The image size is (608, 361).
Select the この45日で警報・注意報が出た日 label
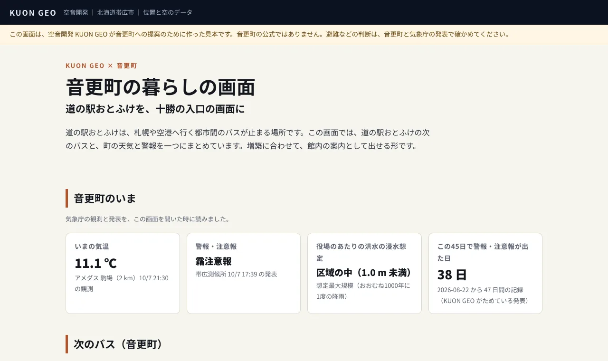(483, 252)
